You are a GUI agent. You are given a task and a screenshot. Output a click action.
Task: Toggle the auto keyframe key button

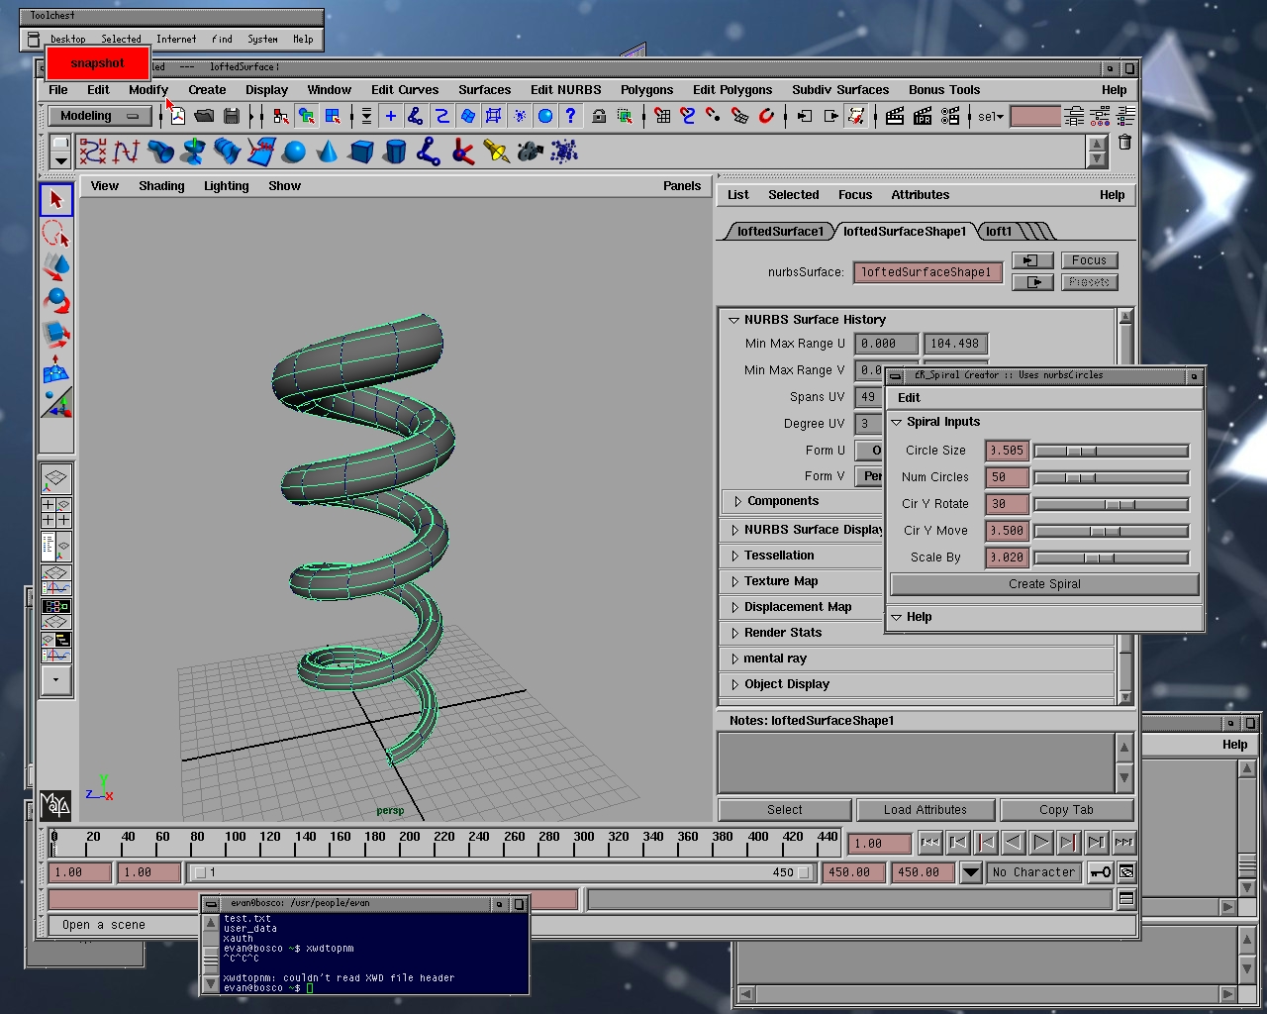point(1100,872)
